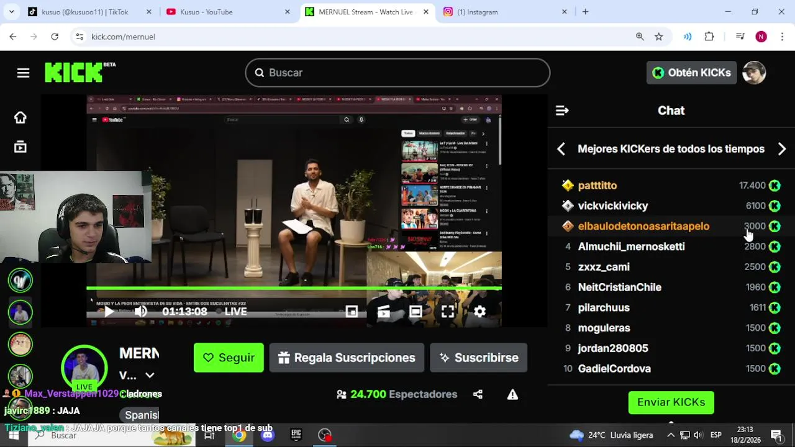
Task: Play the stream video
Action: (109, 312)
